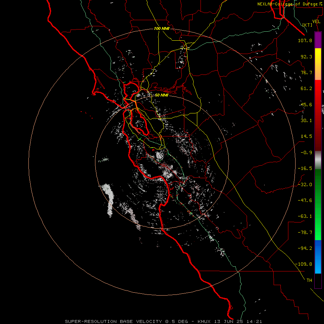Click the -0.9 velocity scale value

click(306, 153)
